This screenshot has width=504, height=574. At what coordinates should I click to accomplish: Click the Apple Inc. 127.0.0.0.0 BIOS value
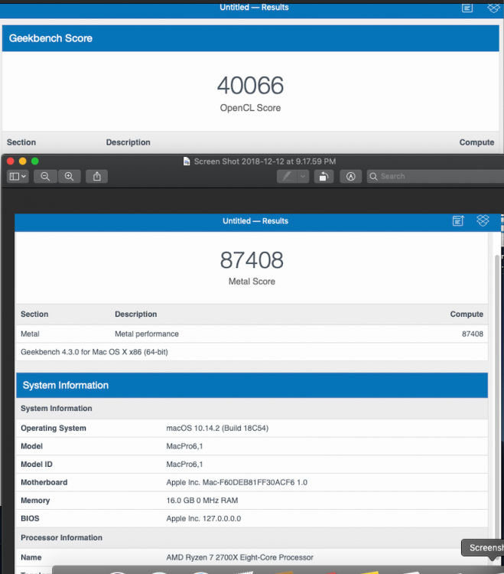point(203,518)
